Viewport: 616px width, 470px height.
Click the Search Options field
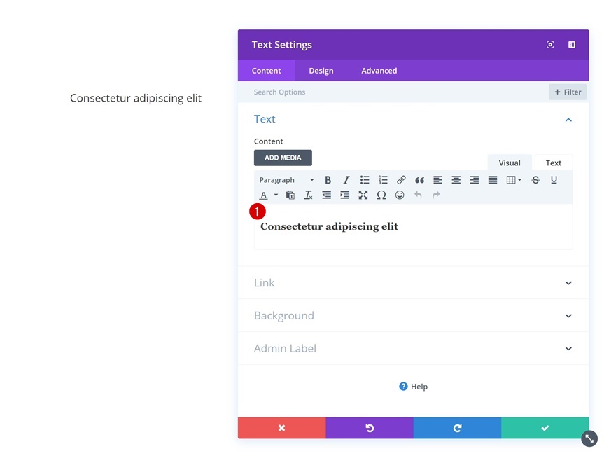(393, 92)
